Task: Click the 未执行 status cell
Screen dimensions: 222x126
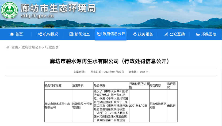Action: [172, 106]
